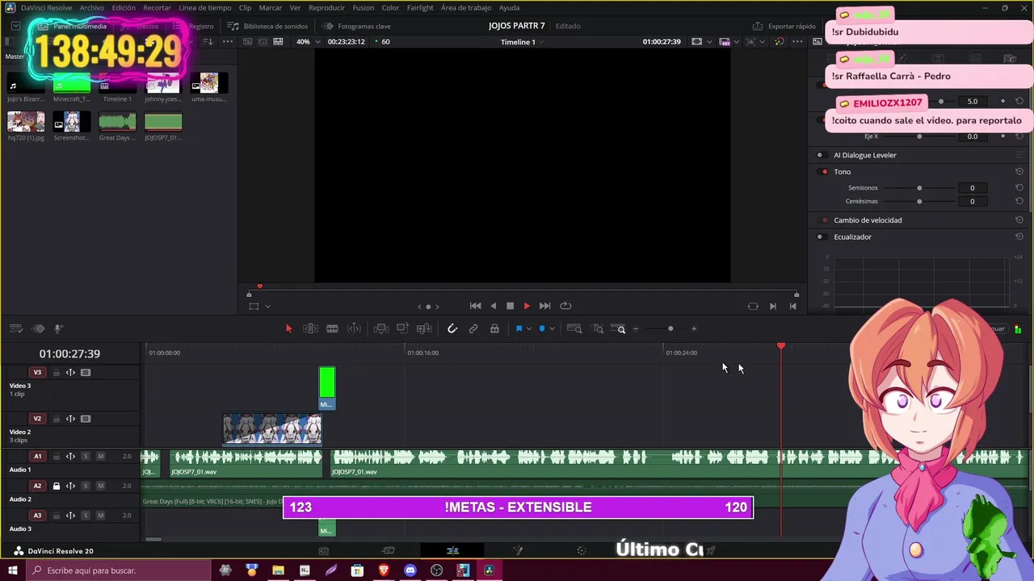Click the Detail zoom icon
This screenshot has height=581, width=1034.
[598, 328]
